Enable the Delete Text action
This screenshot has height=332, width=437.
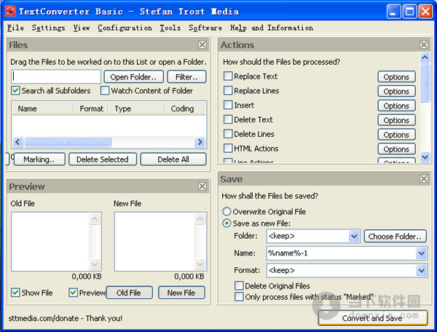[228, 119]
